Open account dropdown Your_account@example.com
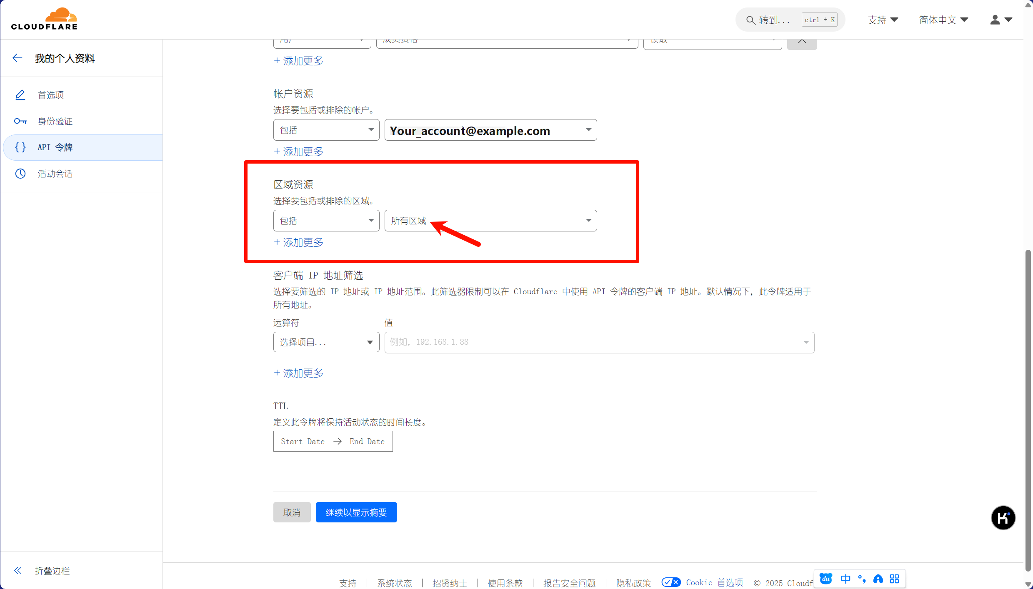Image resolution: width=1033 pixels, height=589 pixels. [x=490, y=130]
